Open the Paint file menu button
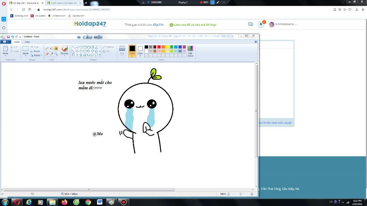Viewport: 367px width, 206px height. (x=5, y=42)
